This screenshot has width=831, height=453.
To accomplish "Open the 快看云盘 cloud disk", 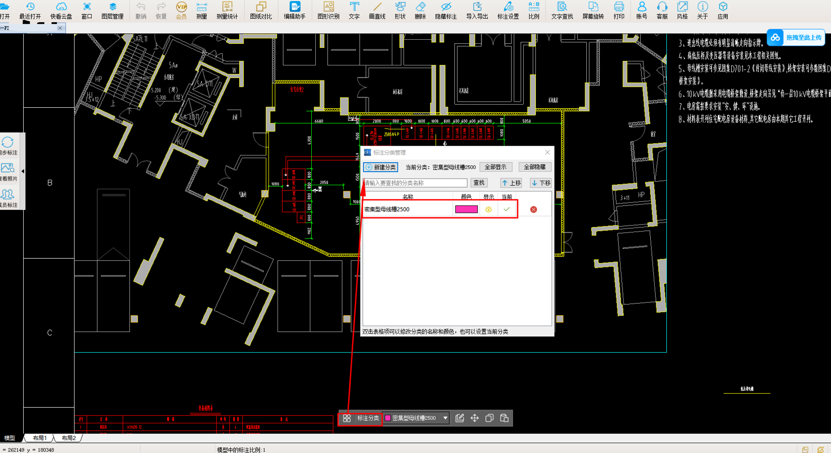I will tap(61, 11).
